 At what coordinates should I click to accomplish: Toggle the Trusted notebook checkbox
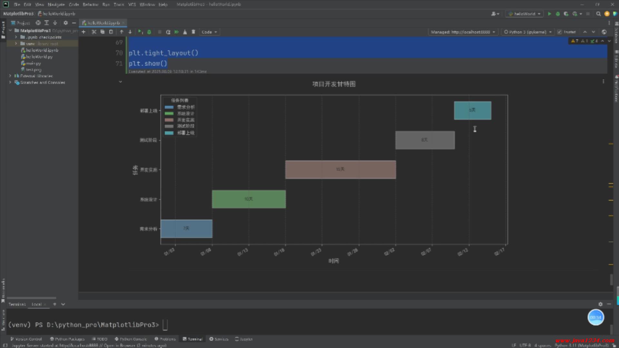tap(560, 32)
